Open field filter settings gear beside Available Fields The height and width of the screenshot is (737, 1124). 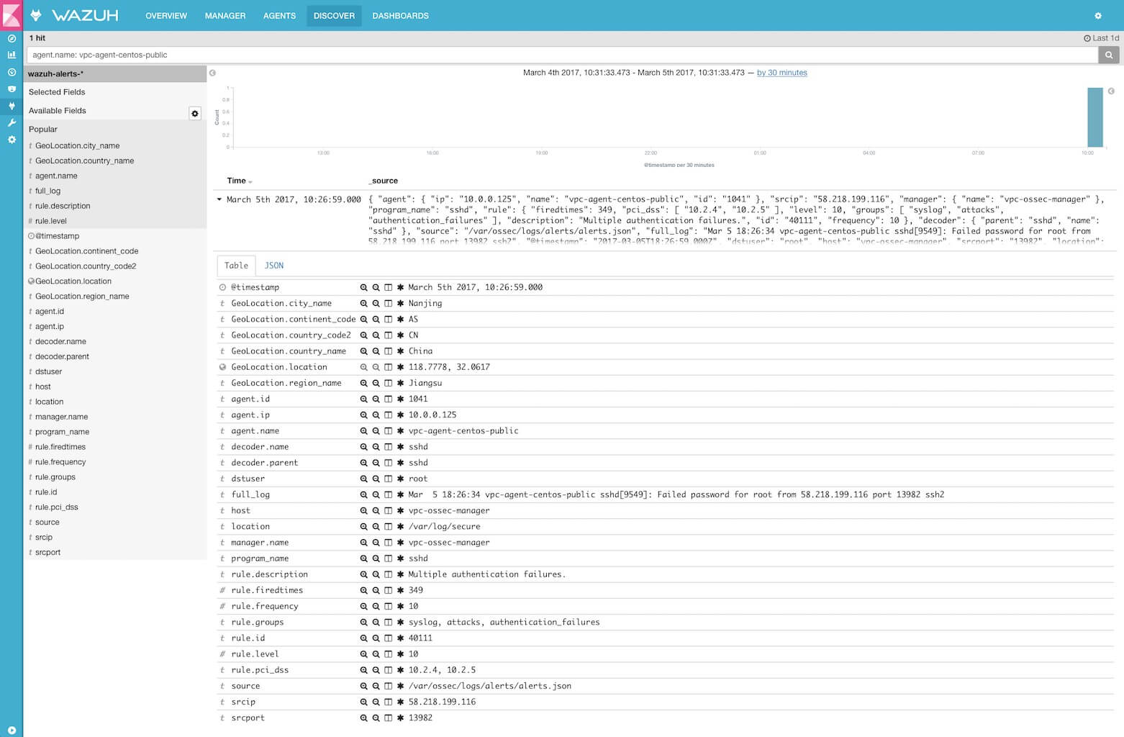(195, 114)
